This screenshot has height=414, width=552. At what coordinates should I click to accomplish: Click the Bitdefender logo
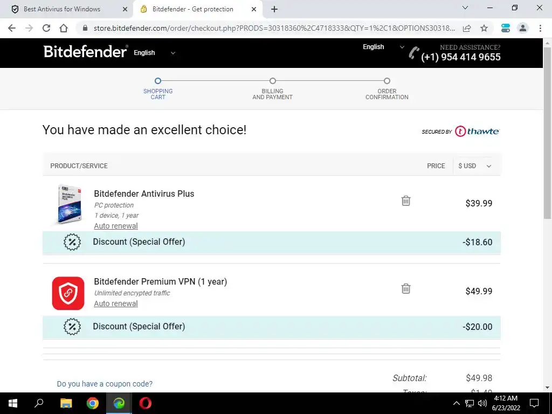85,51
